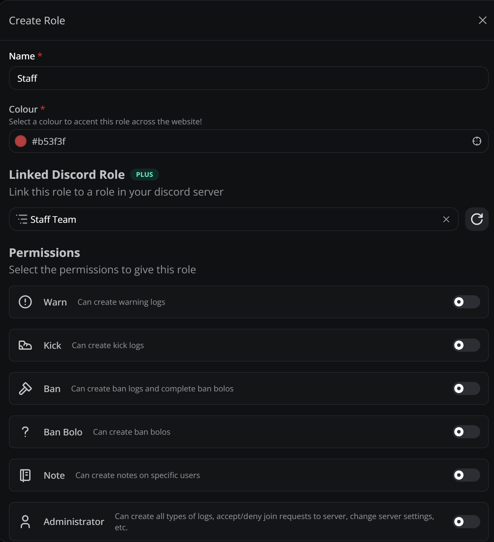This screenshot has width=494, height=542.
Task: Turn on the Ban permission switch
Action: 466,388
